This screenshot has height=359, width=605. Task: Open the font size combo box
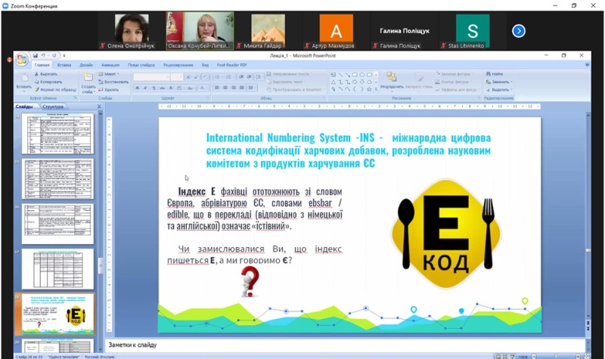[177, 77]
